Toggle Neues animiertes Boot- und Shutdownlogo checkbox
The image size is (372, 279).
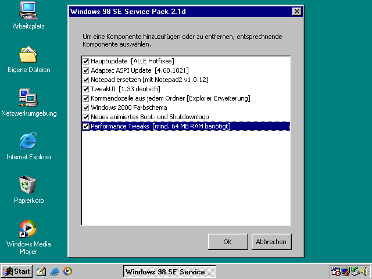coord(85,117)
